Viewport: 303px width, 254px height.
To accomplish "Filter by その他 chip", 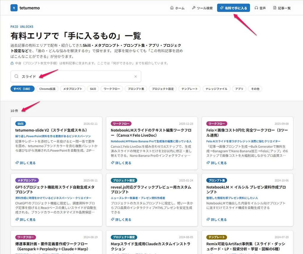I will [255, 89].
